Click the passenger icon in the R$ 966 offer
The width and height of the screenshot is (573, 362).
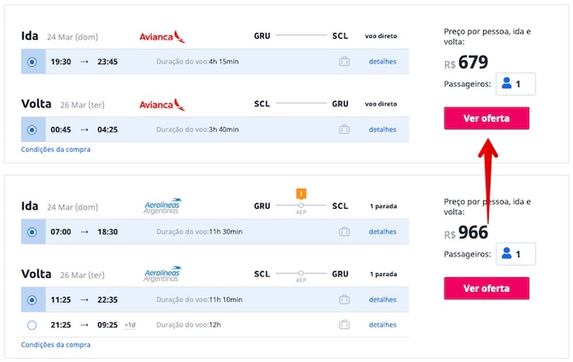tap(507, 253)
